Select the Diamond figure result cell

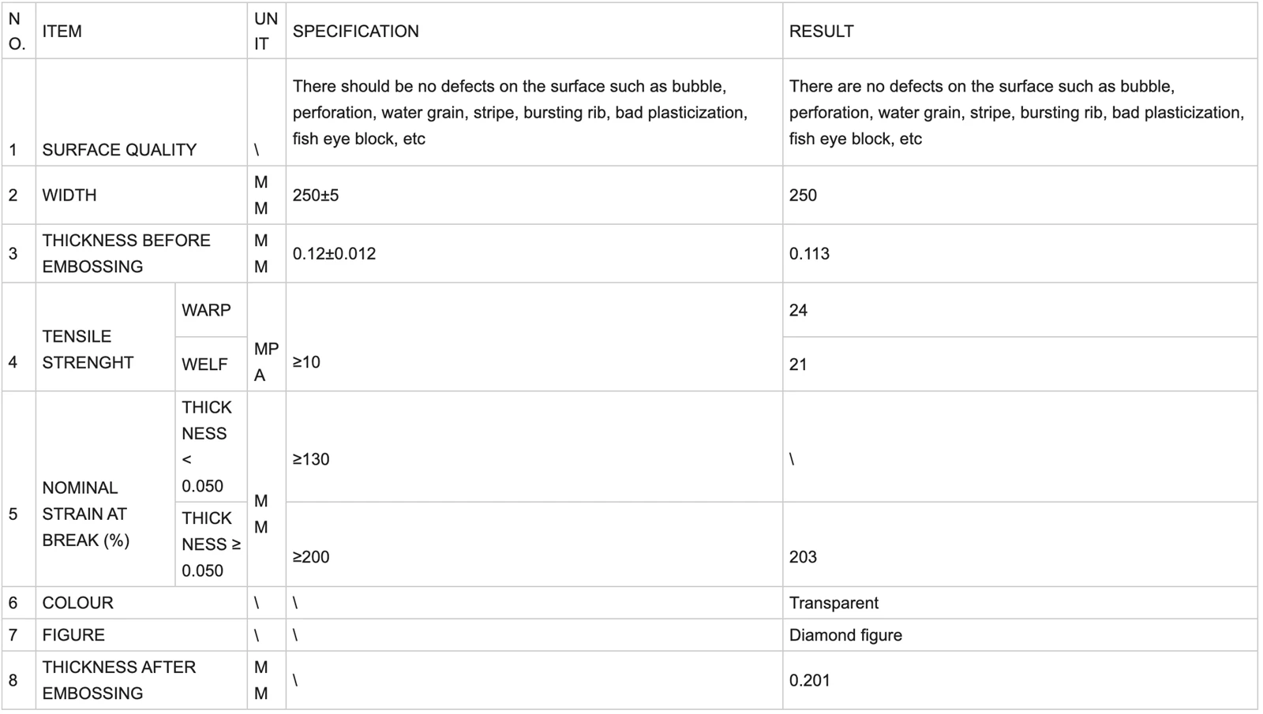click(1020, 635)
